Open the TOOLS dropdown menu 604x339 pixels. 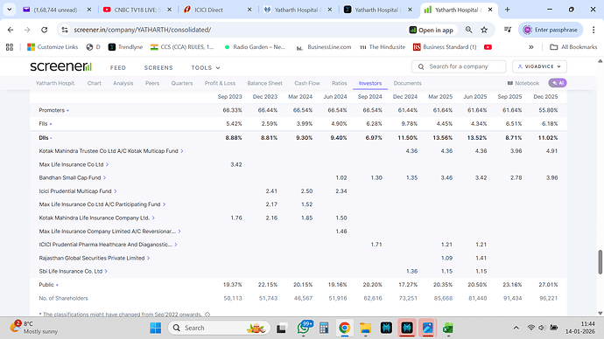(x=206, y=67)
